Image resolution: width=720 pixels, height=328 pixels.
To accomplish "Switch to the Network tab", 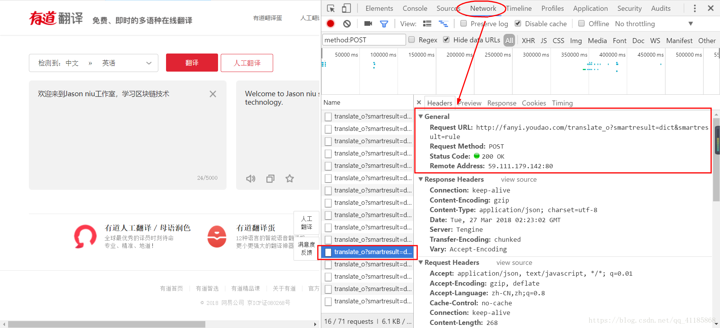I will click(483, 8).
